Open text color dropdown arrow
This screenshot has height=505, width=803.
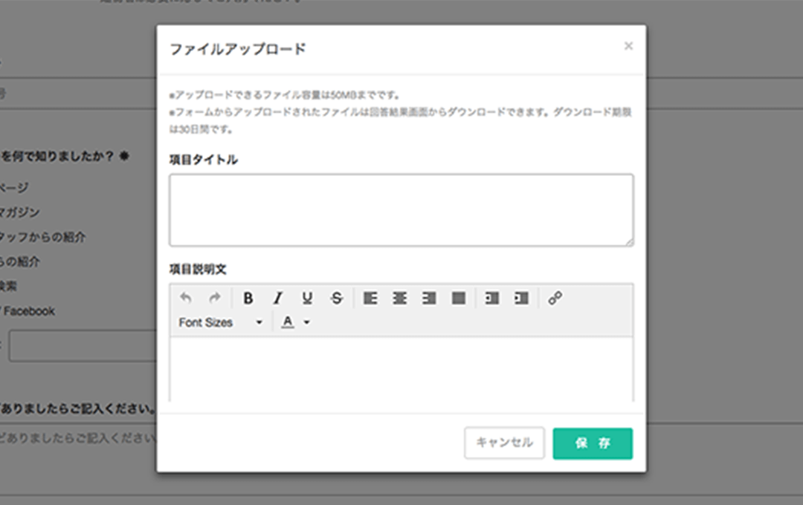(x=307, y=322)
